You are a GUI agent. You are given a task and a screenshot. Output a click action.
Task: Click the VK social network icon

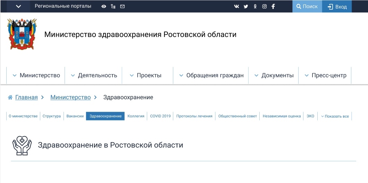236,6
